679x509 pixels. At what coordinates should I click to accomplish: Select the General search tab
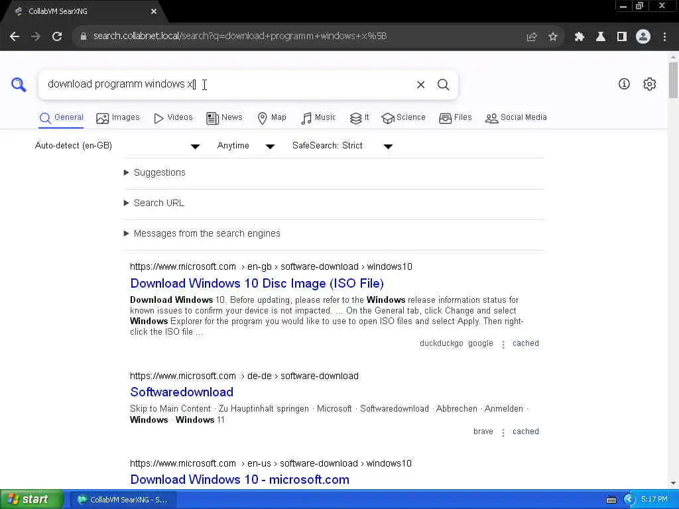[62, 118]
